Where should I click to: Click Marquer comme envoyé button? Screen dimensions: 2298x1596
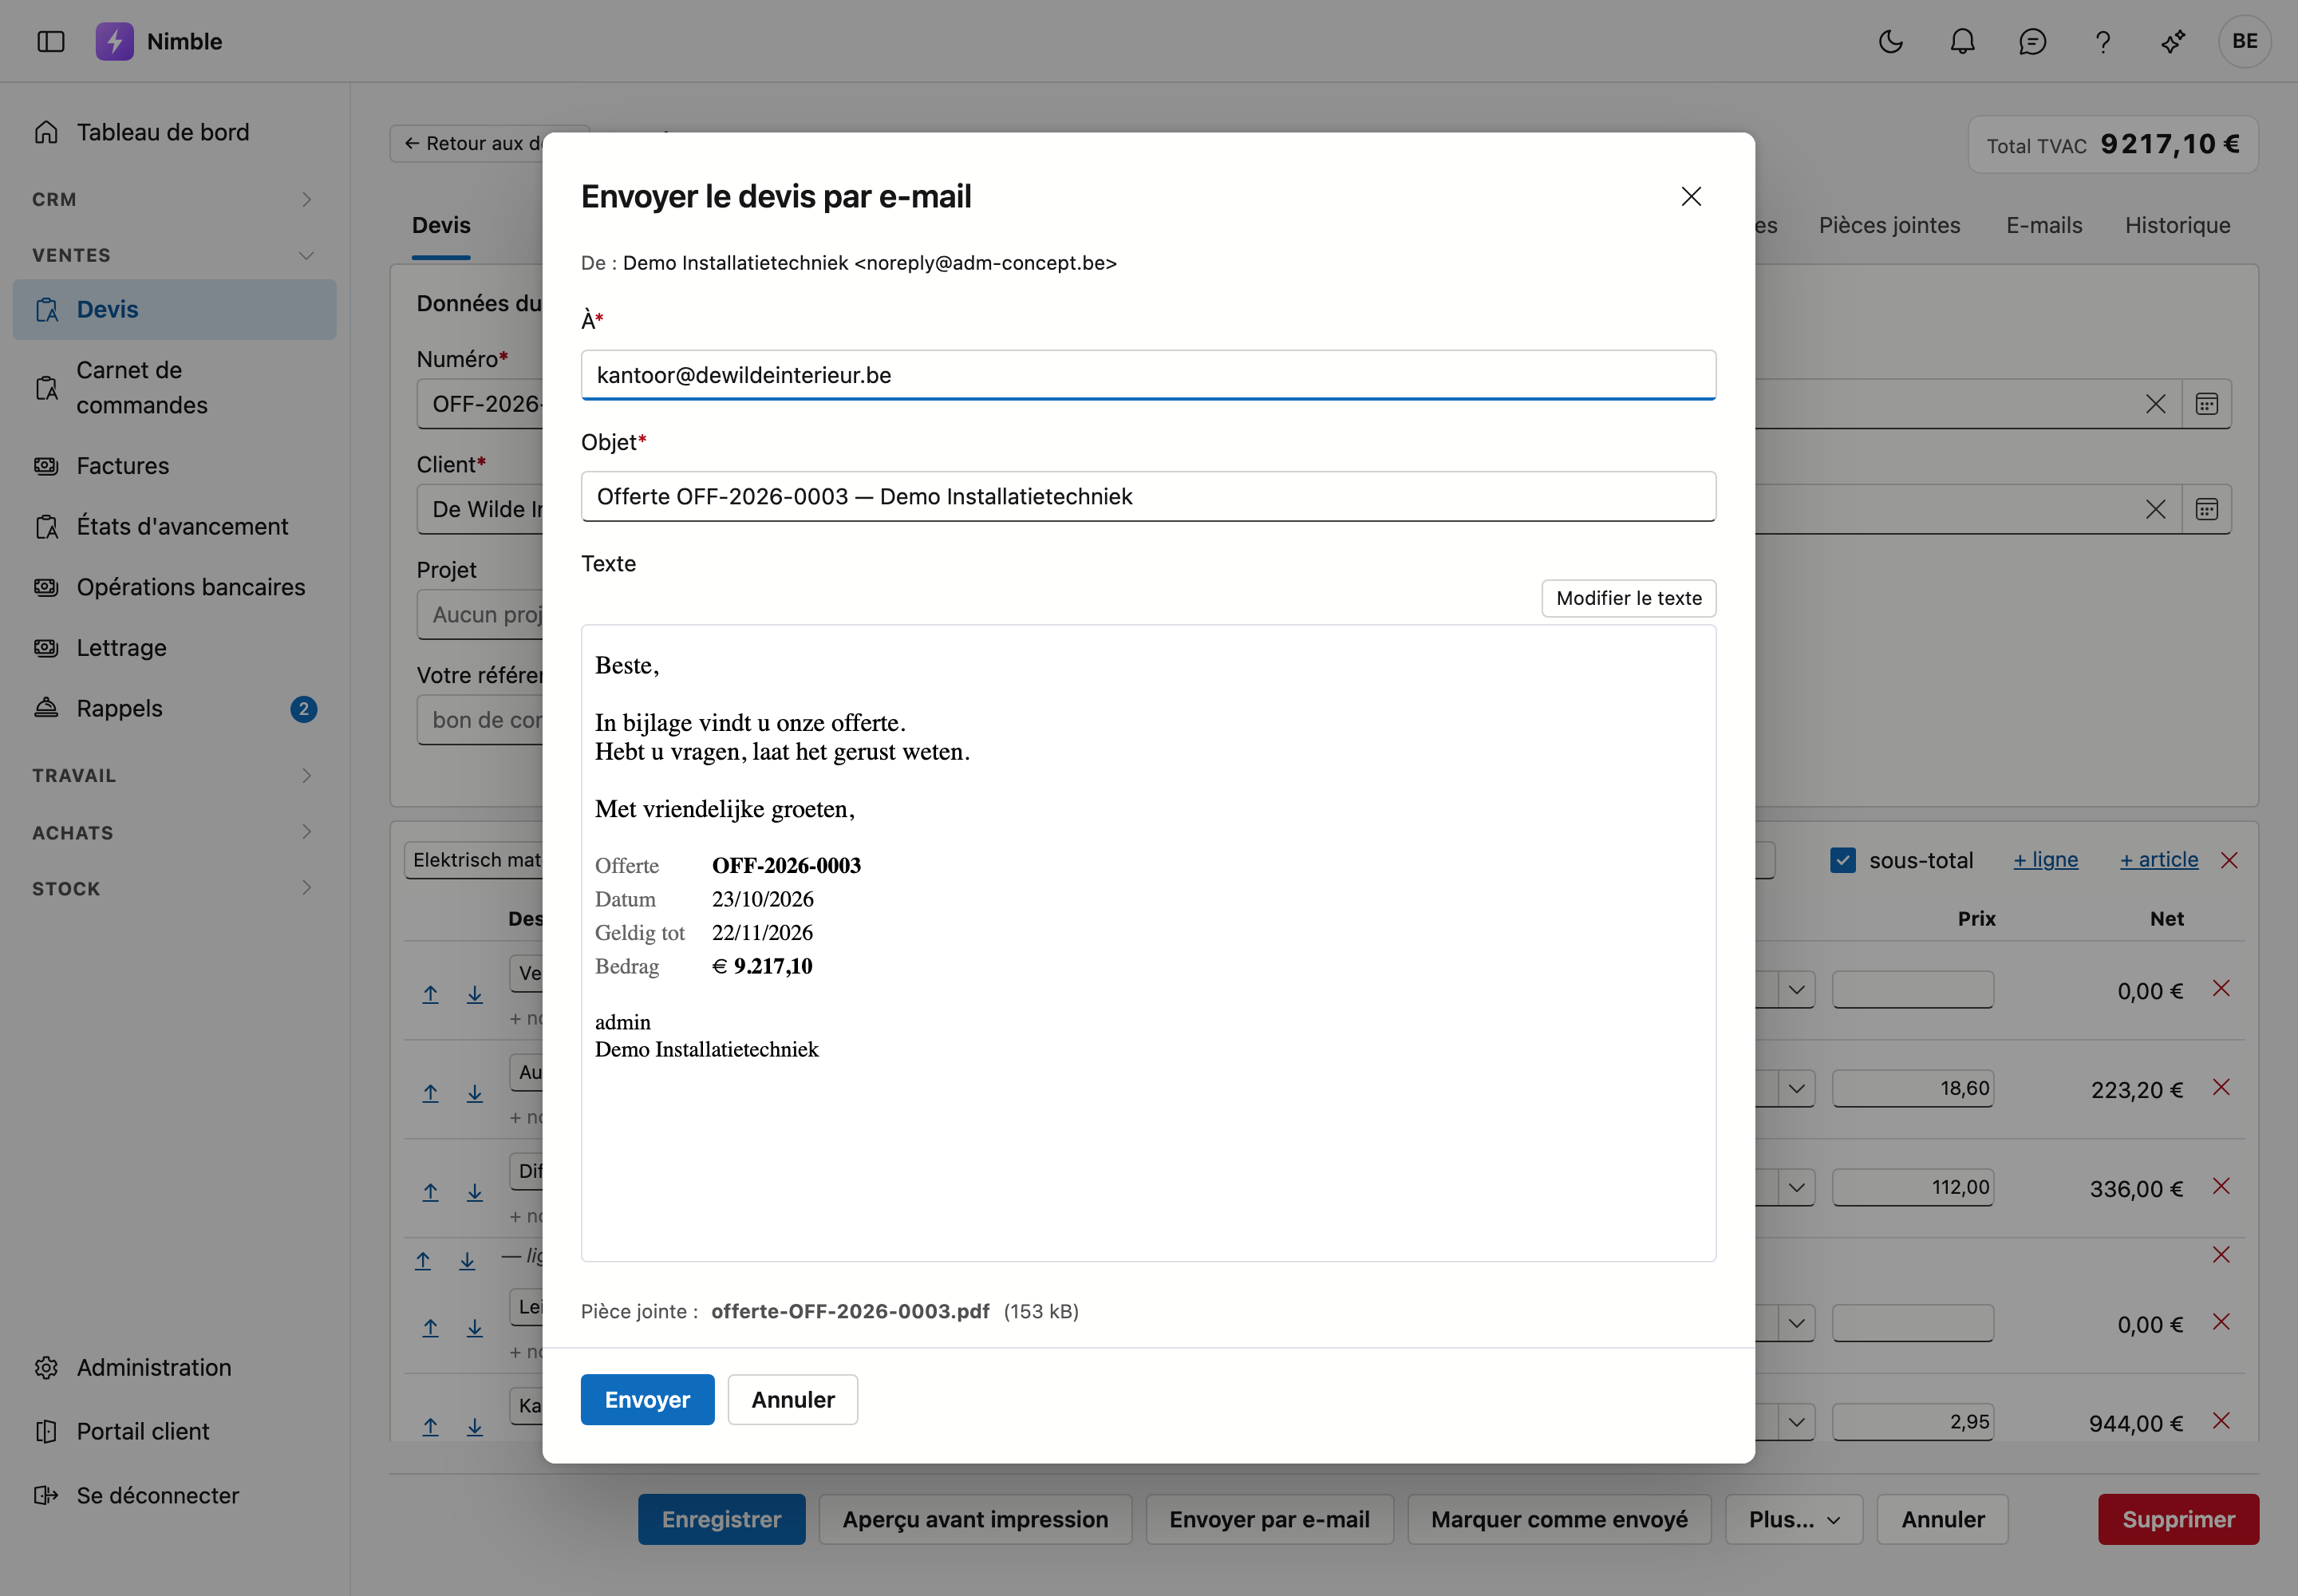tap(1559, 1519)
